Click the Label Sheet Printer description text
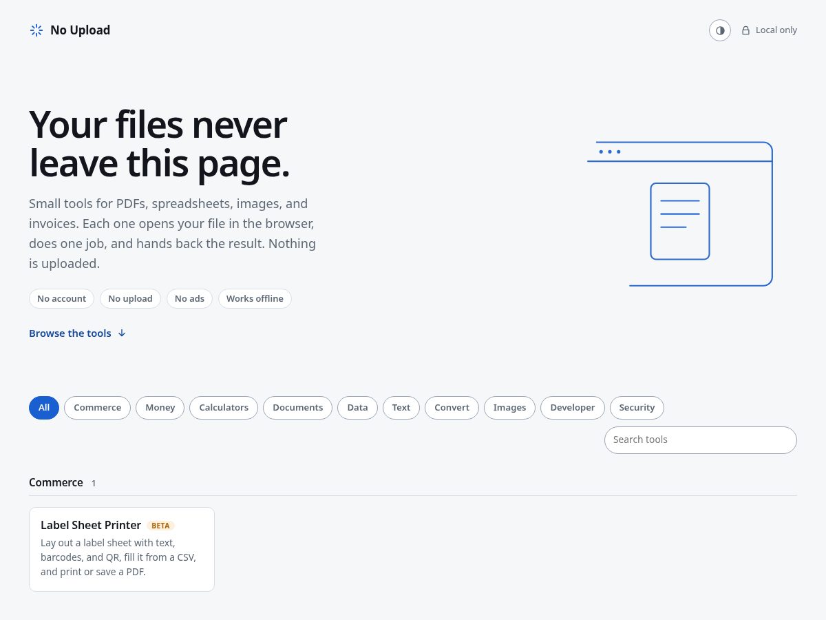 point(118,557)
